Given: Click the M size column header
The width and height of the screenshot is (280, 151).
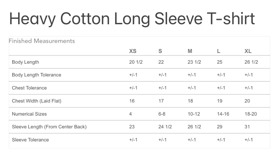Looking at the screenshot, I should pyautogui.click(x=190, y=51).
